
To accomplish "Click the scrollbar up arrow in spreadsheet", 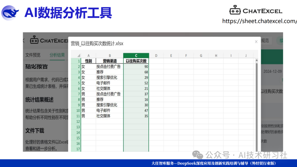I will [257, 60].
